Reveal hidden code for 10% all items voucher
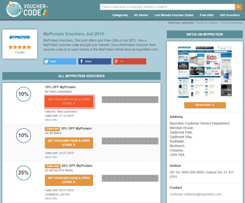 [130, 141]
